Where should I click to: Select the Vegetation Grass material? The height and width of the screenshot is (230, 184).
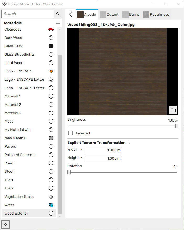coord(29,197)
